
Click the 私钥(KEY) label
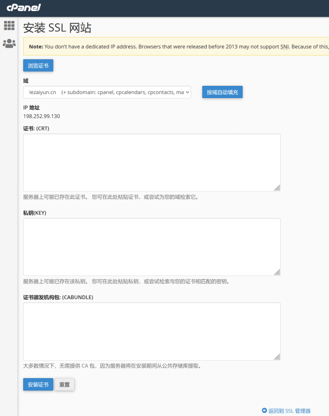(35, 213)
